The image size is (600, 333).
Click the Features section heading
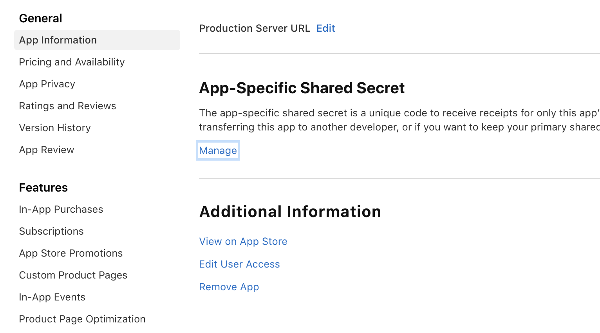tap(43, 188)
